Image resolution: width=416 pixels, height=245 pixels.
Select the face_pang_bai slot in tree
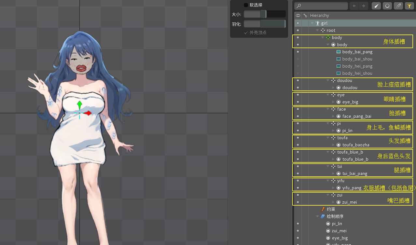356,116
